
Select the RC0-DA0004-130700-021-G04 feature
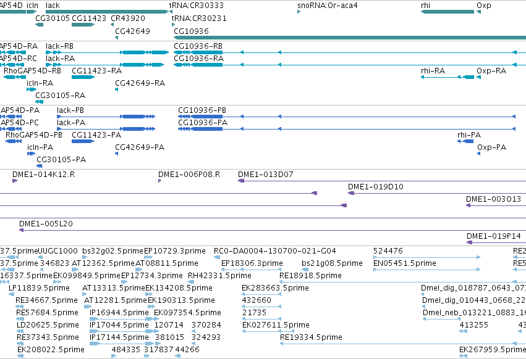[x=217, y=257]
